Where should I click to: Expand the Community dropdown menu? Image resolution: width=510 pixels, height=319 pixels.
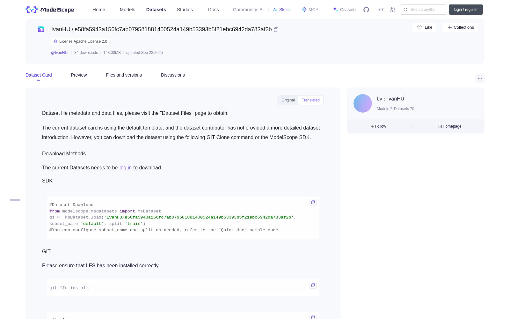pyautogui.click(x=248, y=10)
